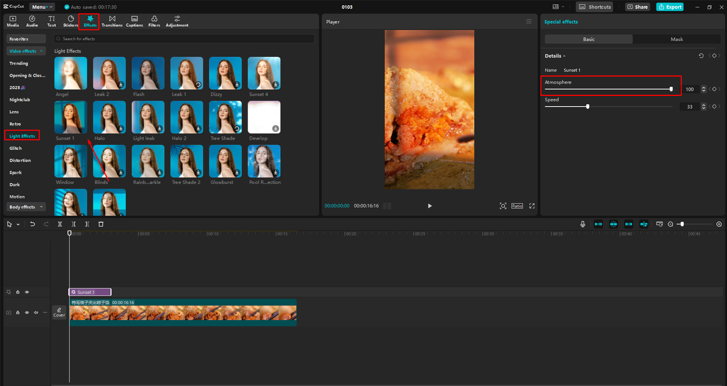Toggle the clip linkage button
The image size is (727, 386).
click(629, 224)
